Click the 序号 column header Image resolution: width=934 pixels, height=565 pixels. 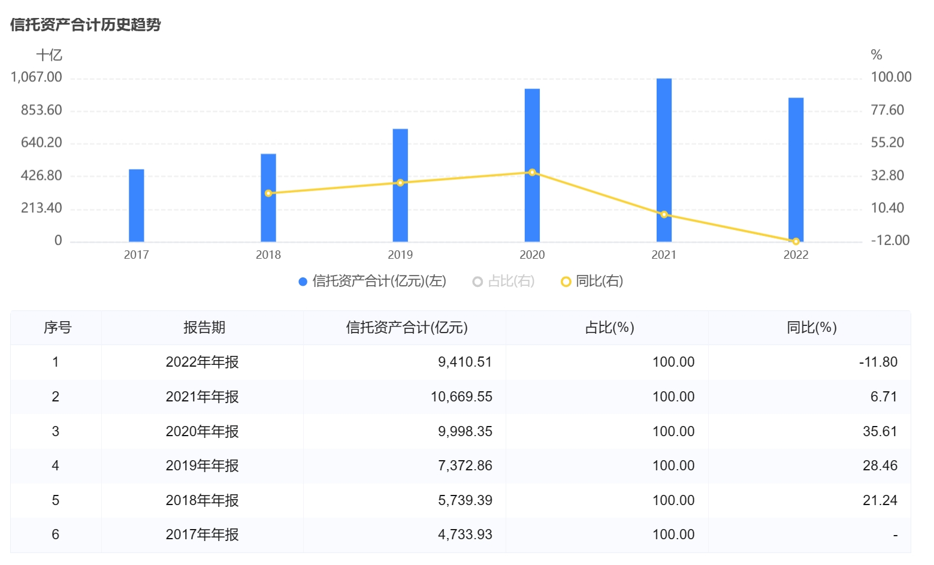point(57,328)
